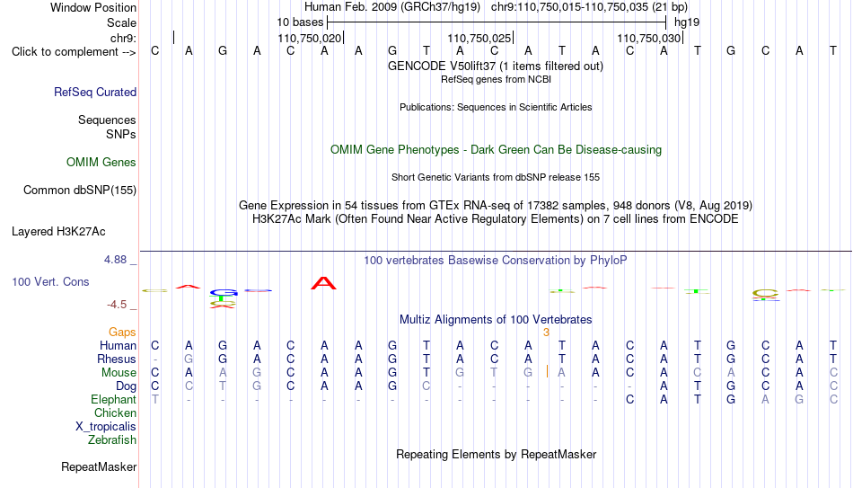This screenshot has height=488, width=853.
Task: Select the 100 Vert. Cons track label
Action: (50, 281)
